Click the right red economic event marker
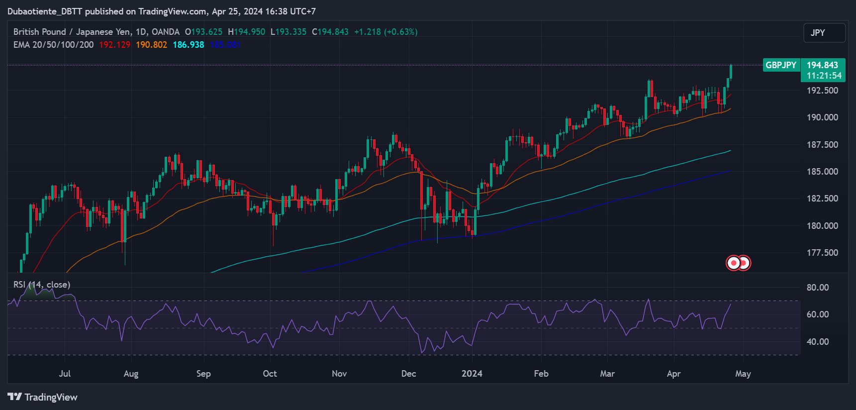 745,263
